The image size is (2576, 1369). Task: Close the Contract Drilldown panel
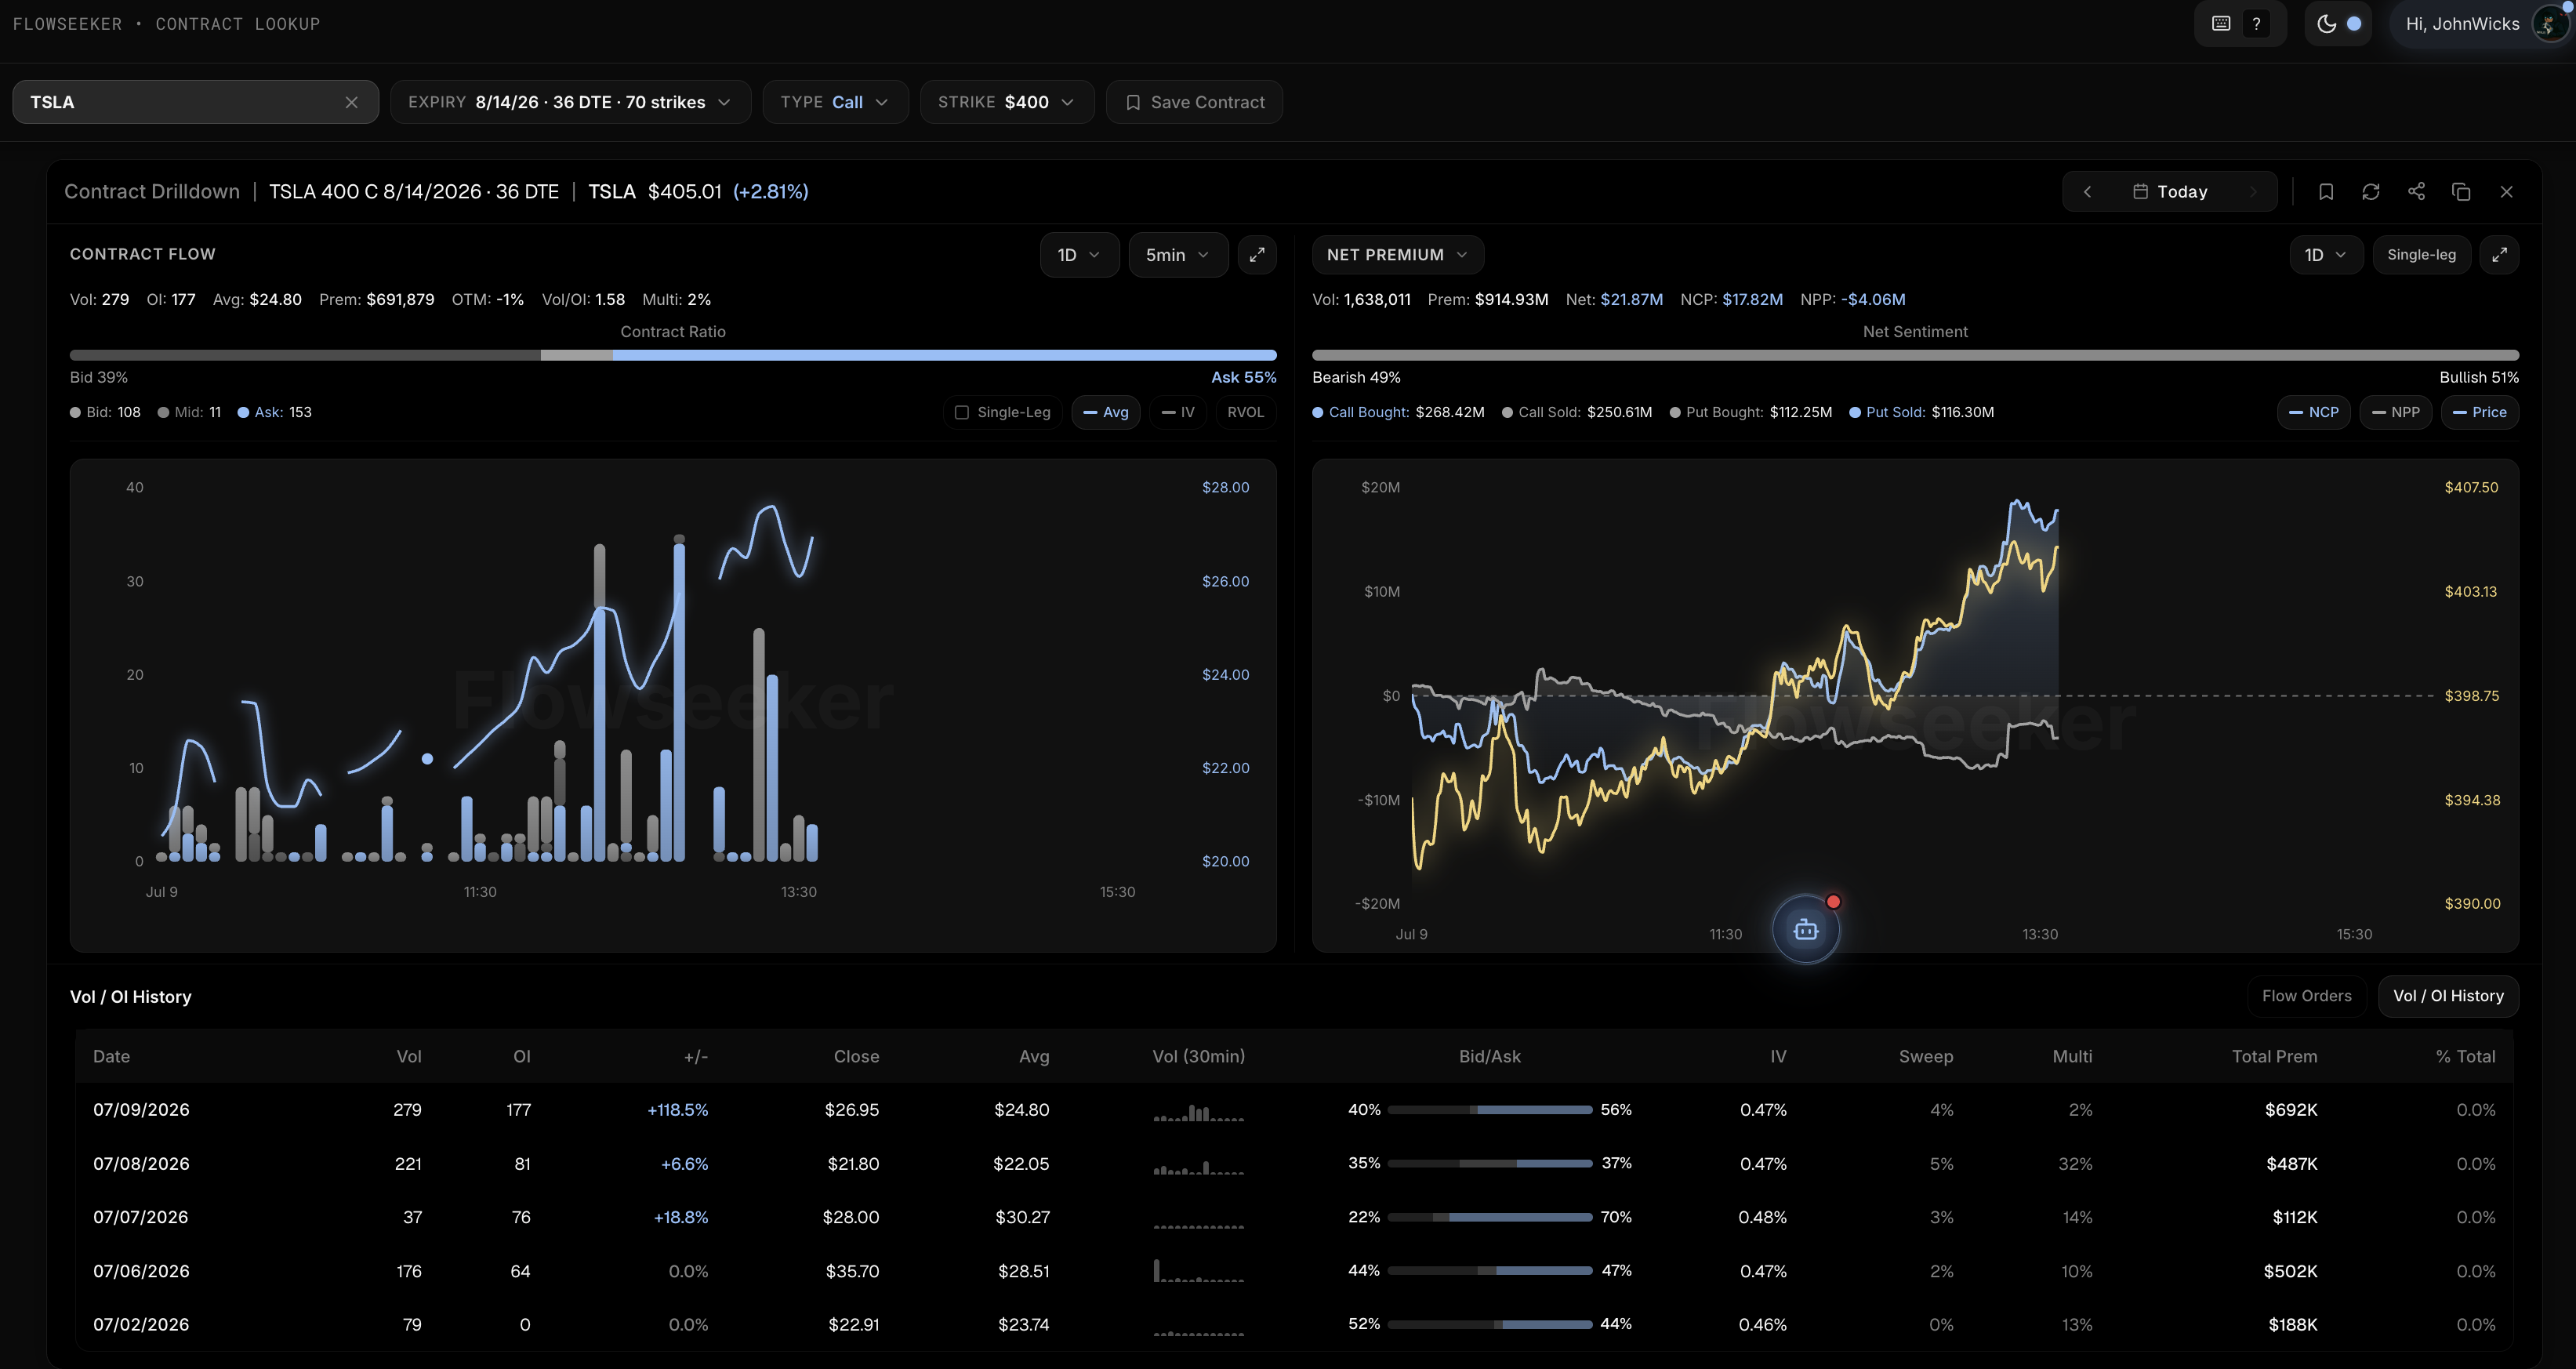tap(2506, 191)
